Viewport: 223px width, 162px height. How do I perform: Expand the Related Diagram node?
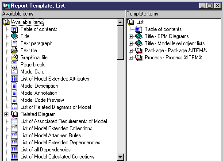(6, 114)
